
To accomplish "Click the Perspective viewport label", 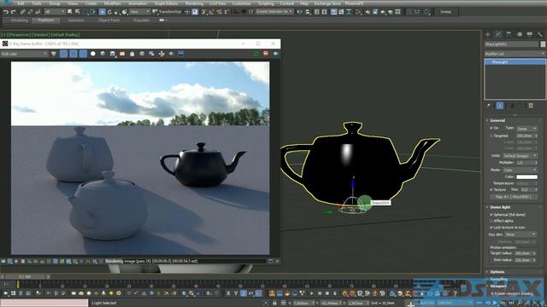I will point(20,35).
